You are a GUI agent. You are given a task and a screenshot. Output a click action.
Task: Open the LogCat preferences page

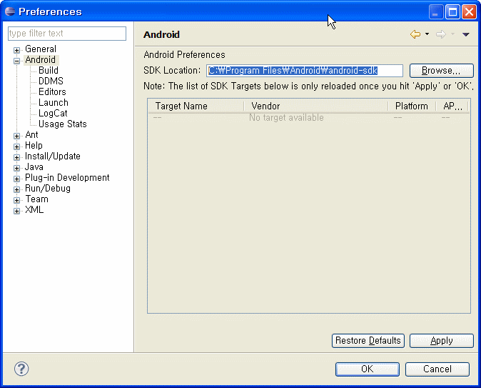click(x=53, y=114)
